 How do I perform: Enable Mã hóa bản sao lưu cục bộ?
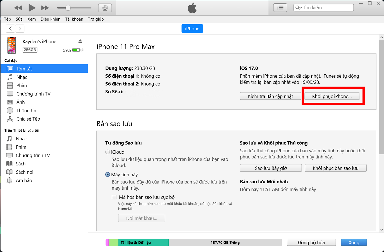click(114, 197)
